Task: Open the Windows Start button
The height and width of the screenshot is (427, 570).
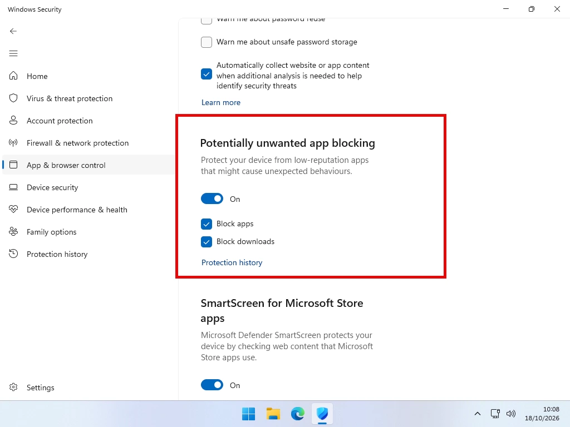Action: coord(249,414)
